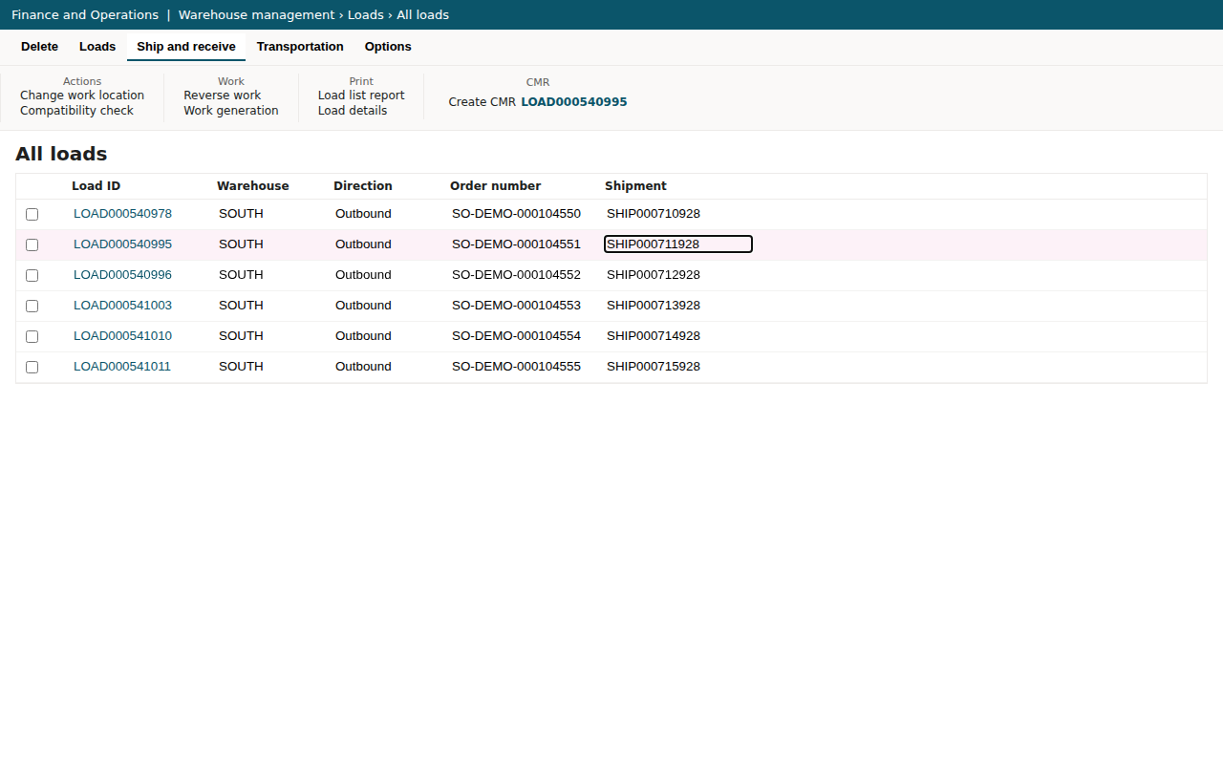Select shipment SHIP000713928 cell
Image resolution: width=1223 pixels, height=764 pixels.
tap(654, 306)
